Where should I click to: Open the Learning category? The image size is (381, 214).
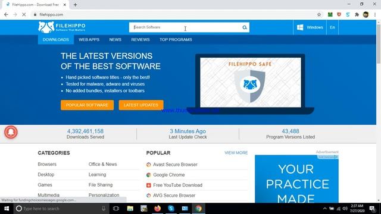coord(97,174)
